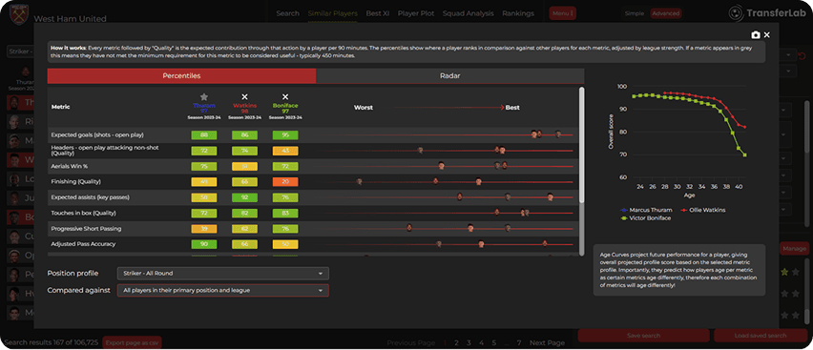
Task: Click the TransferLab logo
Action: 766,13
